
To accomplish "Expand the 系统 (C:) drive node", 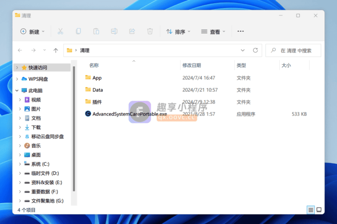I will click(x=20, y=164).
